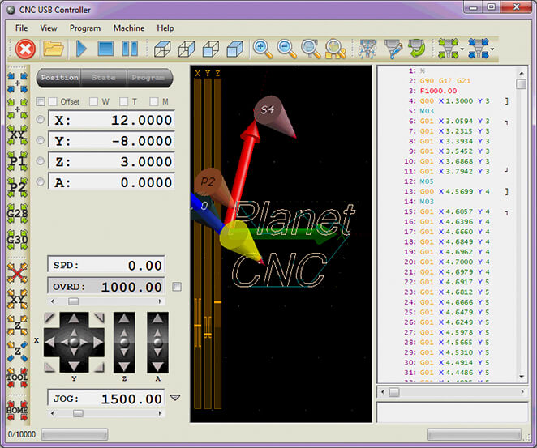Go to park position P2
The image size is (537, 448).
18,187
